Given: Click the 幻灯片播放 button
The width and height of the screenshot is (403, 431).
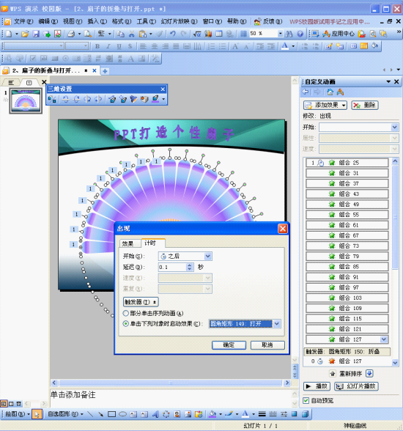Looking at the screenshot, I should coord(356,386).
